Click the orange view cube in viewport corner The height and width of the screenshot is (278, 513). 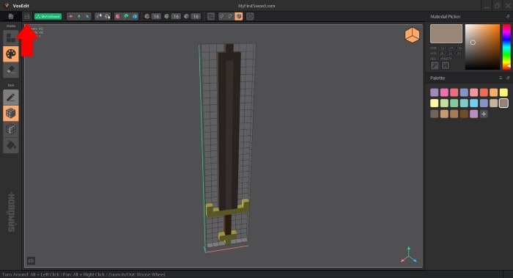412,35
